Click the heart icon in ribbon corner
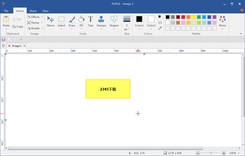This screenshot has height=156, width=245. pos(242,10)
